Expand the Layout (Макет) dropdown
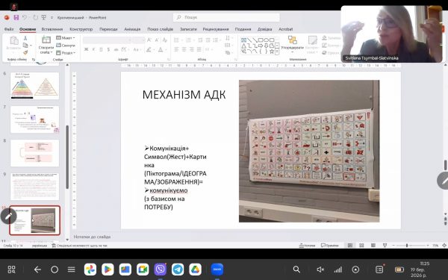This screenshot has height=280, width=448. click(66, 38)
